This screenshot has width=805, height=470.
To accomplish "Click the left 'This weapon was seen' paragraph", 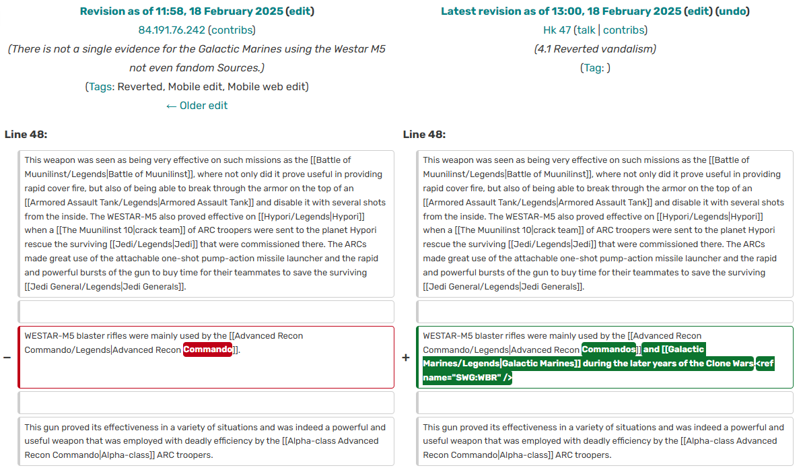I will [206, 224].
